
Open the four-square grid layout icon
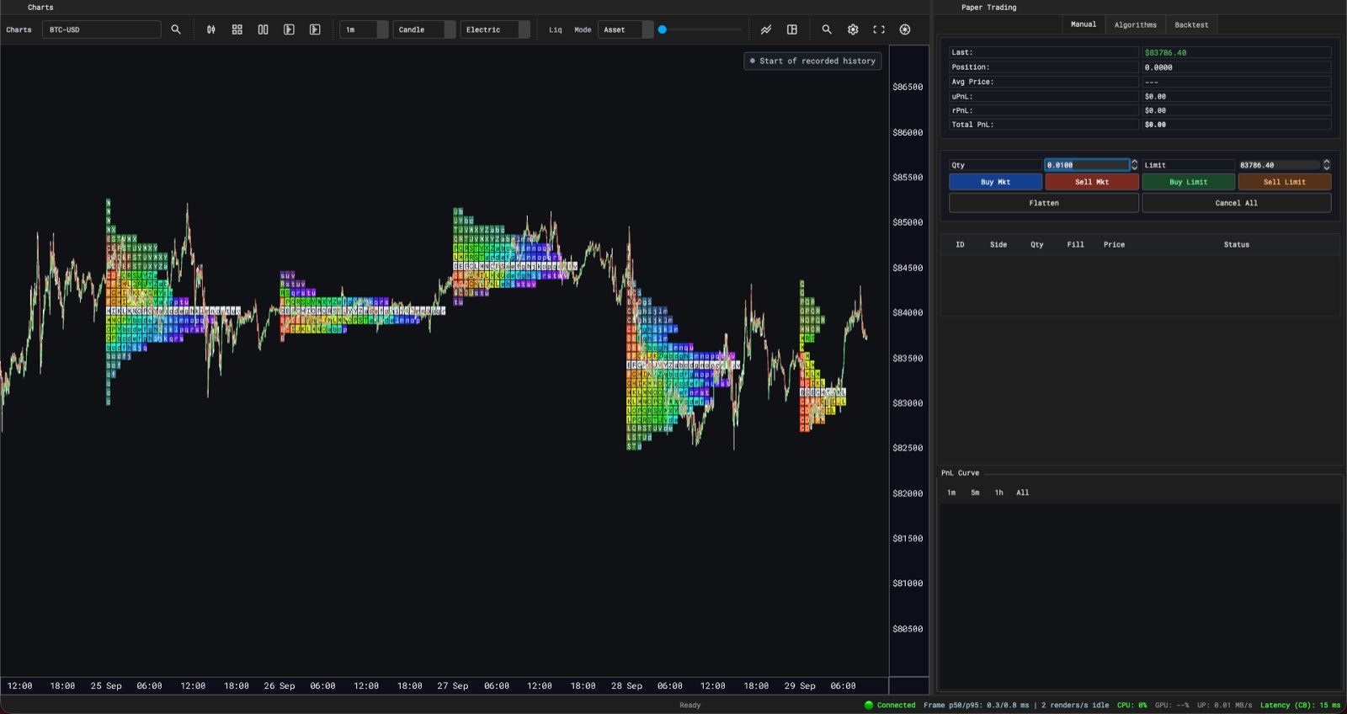[237, 29]
